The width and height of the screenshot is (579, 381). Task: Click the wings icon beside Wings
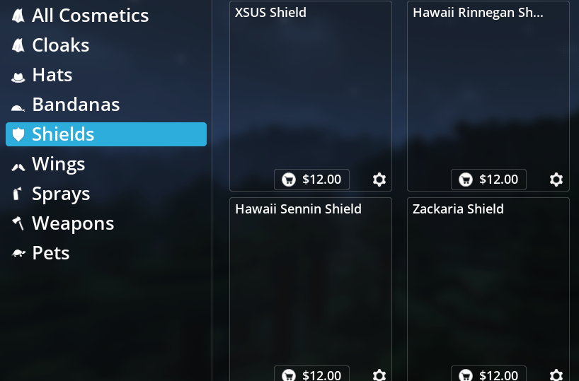(18, 167)
